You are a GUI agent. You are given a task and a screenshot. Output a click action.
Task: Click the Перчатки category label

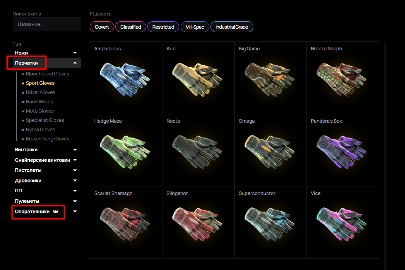(26, 63)
